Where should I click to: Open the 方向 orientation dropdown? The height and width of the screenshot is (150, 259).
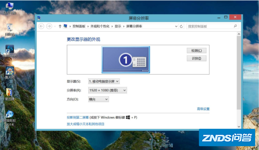coord(99,99)
